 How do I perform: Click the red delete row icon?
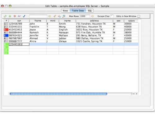[15, 16]
